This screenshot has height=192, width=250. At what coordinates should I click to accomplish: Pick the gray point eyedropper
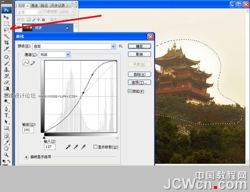[x=76, y=147]
